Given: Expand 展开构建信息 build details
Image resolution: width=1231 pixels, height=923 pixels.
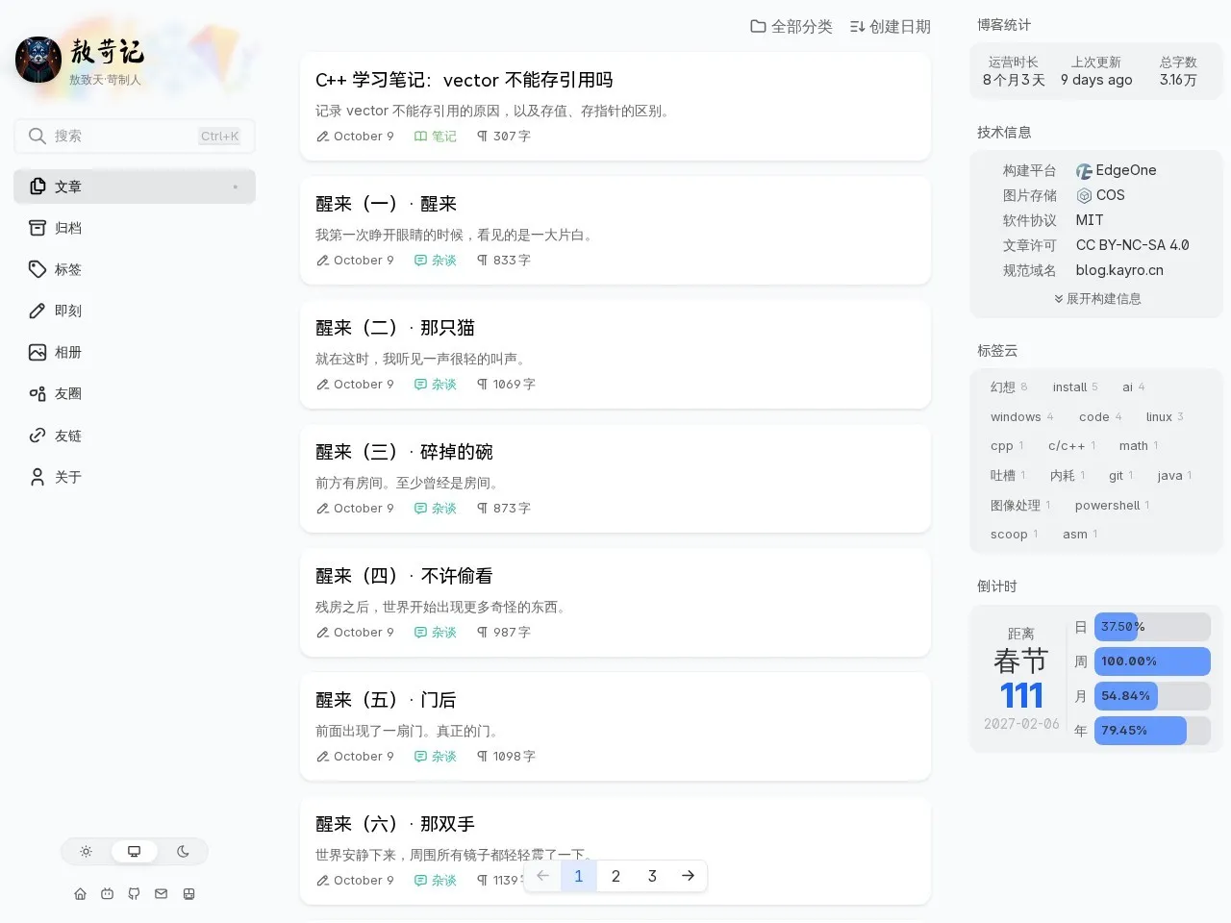Looking at the screenshot, I should tap(1097, 299).
